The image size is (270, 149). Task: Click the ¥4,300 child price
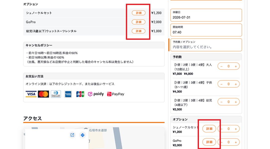pos(177,91)
